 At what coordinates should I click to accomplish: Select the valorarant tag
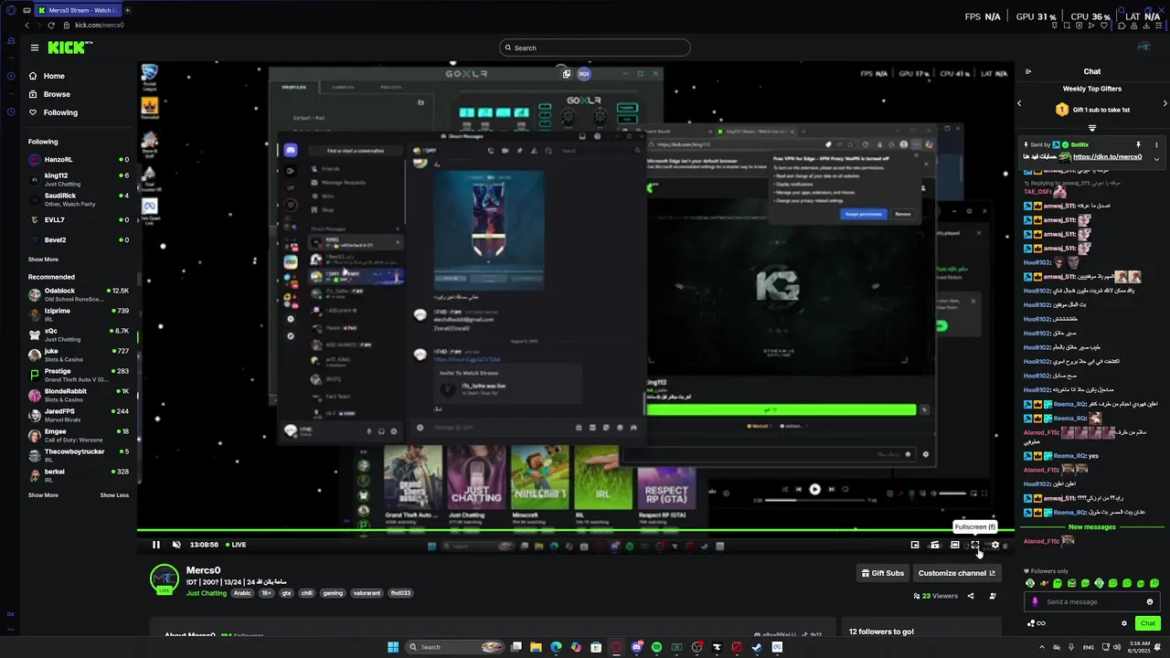click(x=367, y=593)
